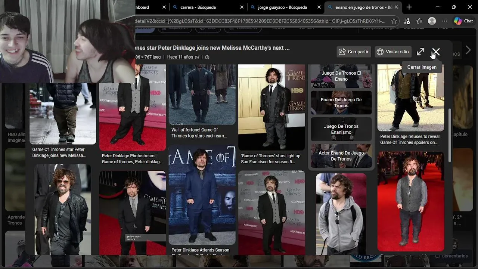Screen dimensions: 478x269
Task: Click the panel's vertical scrollbar
Action: click(x=450, y=135)
